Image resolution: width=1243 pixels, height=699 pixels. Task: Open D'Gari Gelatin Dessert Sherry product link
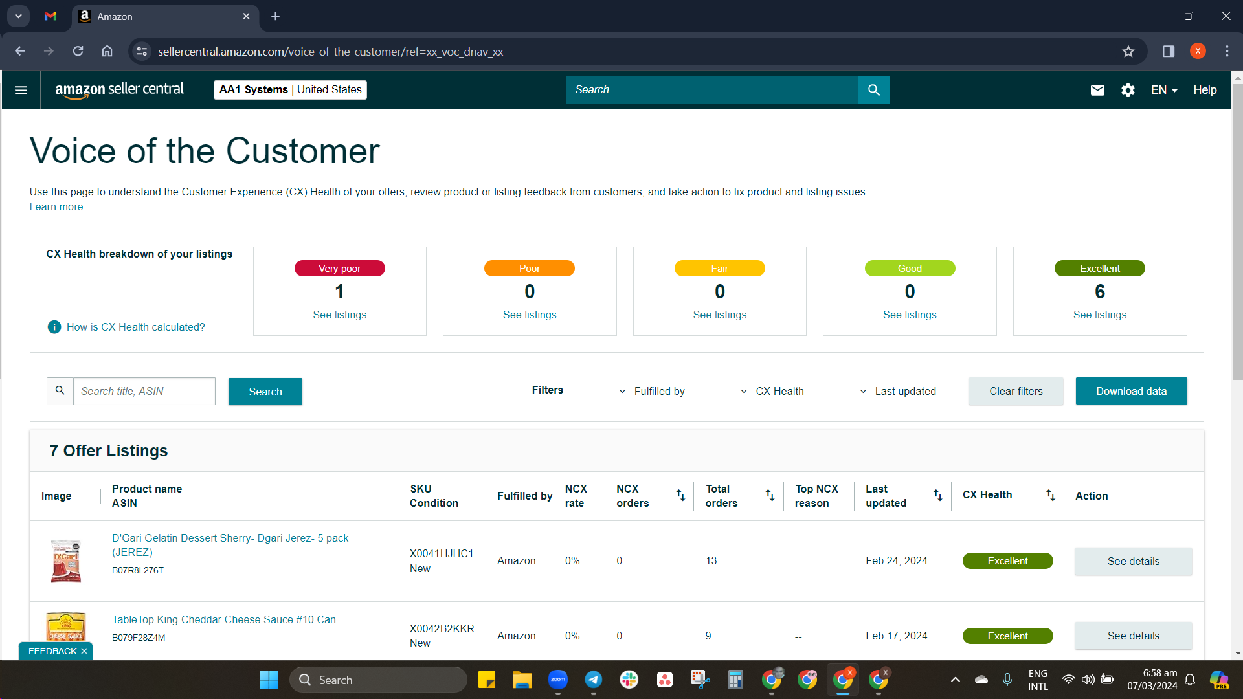230,545
